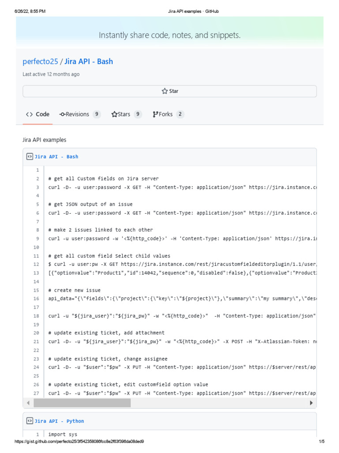
Task: Open perfecto25 user profile link
Action: (x=40, y=61)
